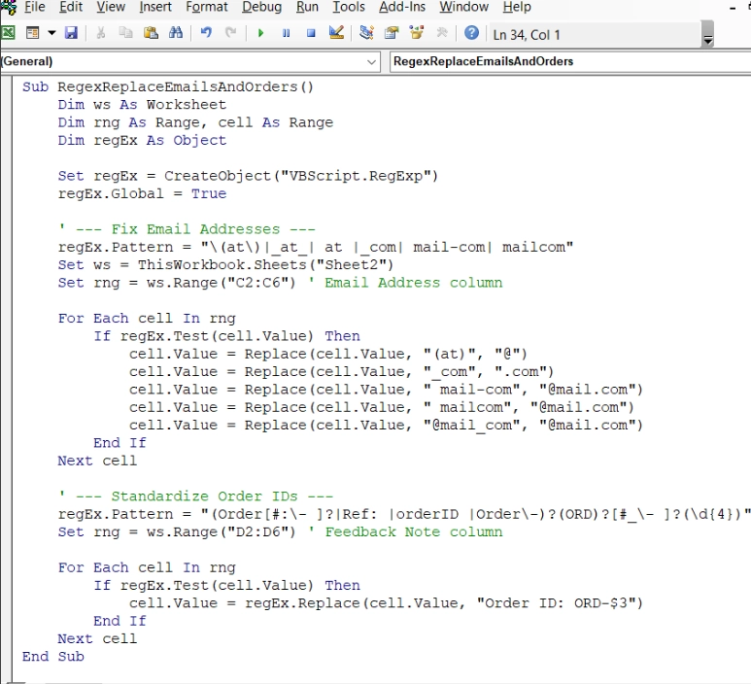Toggle Design Mode icon
Image resolution: width=751 pixels, height=684 pixels.
336,34
